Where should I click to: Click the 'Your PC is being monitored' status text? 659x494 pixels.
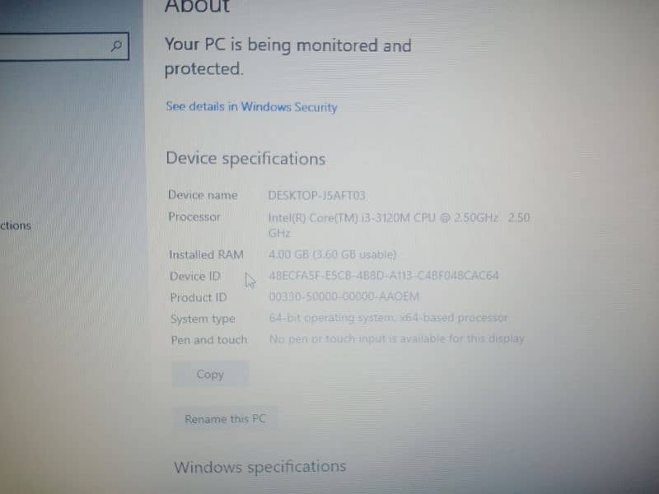287,57
